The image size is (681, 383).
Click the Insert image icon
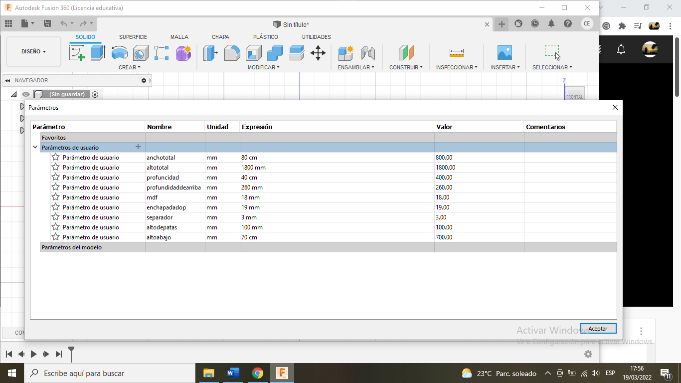(x=505, y=52)
